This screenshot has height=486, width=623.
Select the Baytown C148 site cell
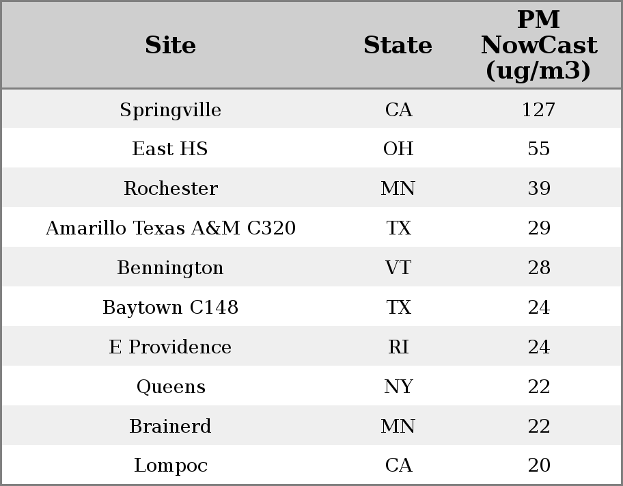170,308
